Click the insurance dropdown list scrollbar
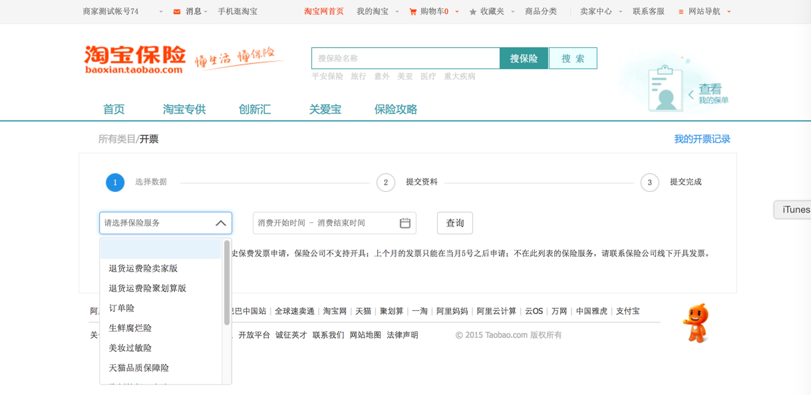 [227, 283]
